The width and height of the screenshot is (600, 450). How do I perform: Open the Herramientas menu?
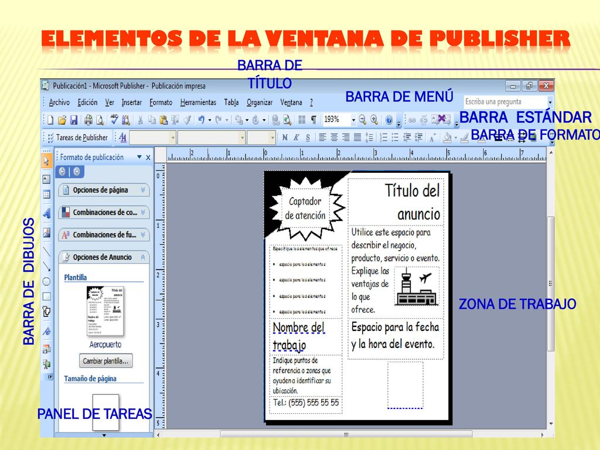[198, 102]
